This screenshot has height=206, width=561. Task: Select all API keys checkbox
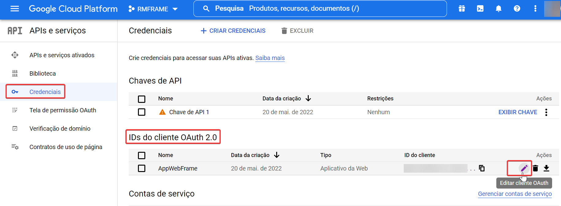click(x=142, y=99)
